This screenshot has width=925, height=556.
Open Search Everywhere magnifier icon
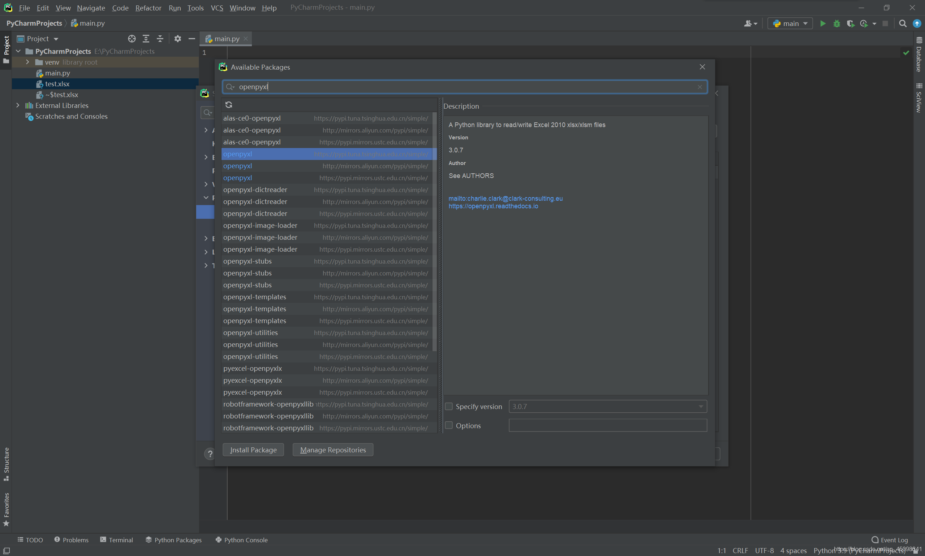coord(903,23)
